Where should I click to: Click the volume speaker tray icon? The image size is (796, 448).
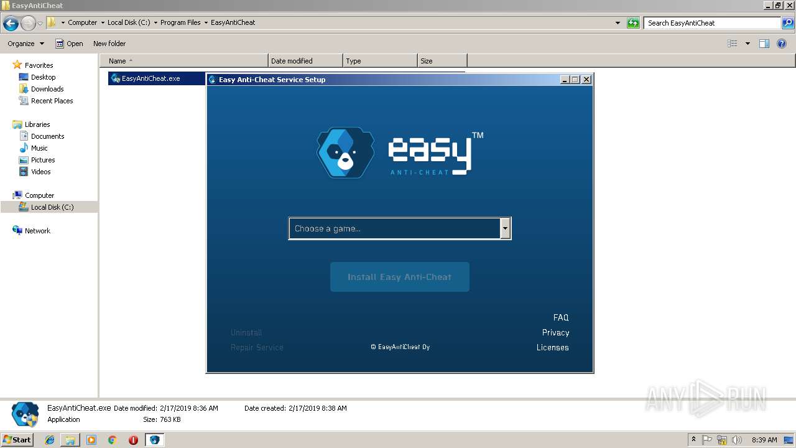pyautogui.click(x=737, y=440)
